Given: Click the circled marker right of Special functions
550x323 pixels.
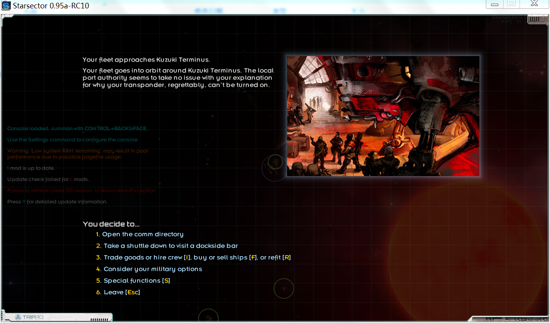Looking at the screenshot, I should [x=284, y=288].
